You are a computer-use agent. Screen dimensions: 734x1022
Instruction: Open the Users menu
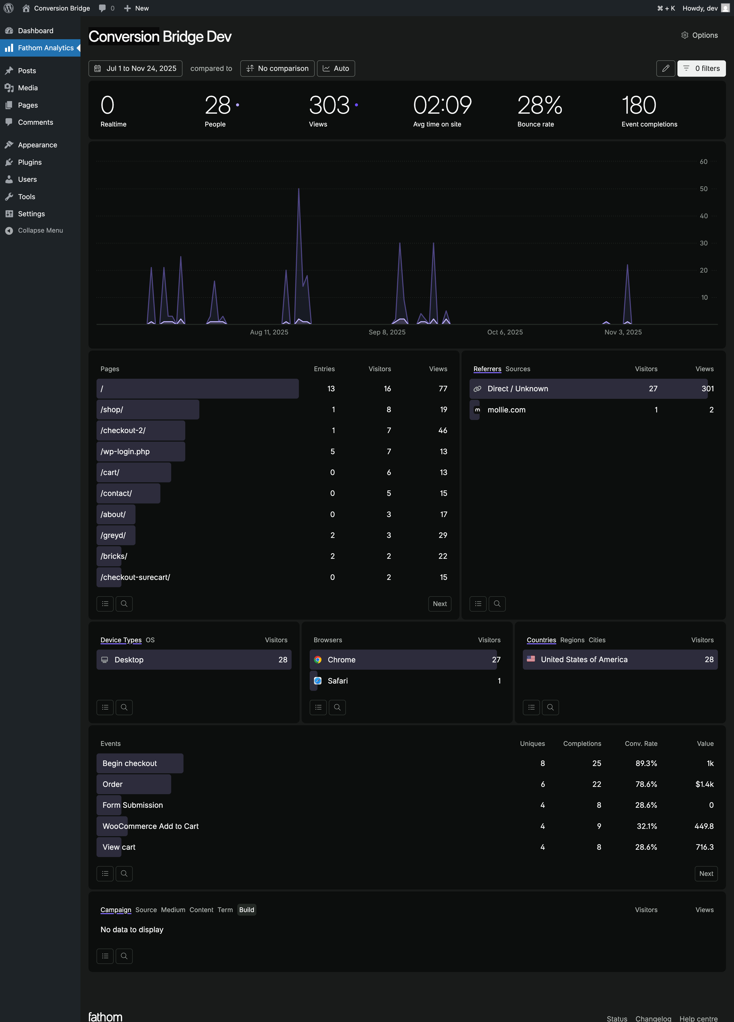point(40,179)
